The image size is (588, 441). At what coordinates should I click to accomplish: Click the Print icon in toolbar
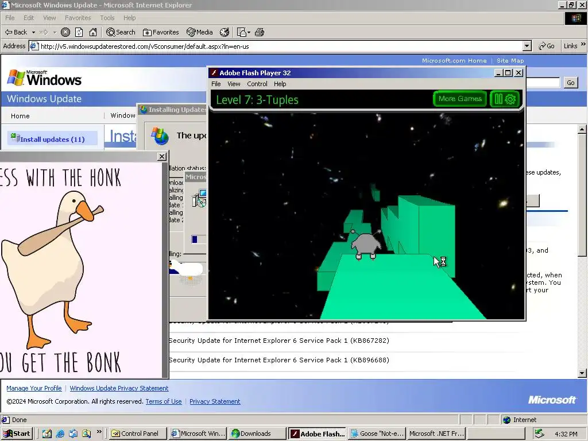[x=260, y=32]
